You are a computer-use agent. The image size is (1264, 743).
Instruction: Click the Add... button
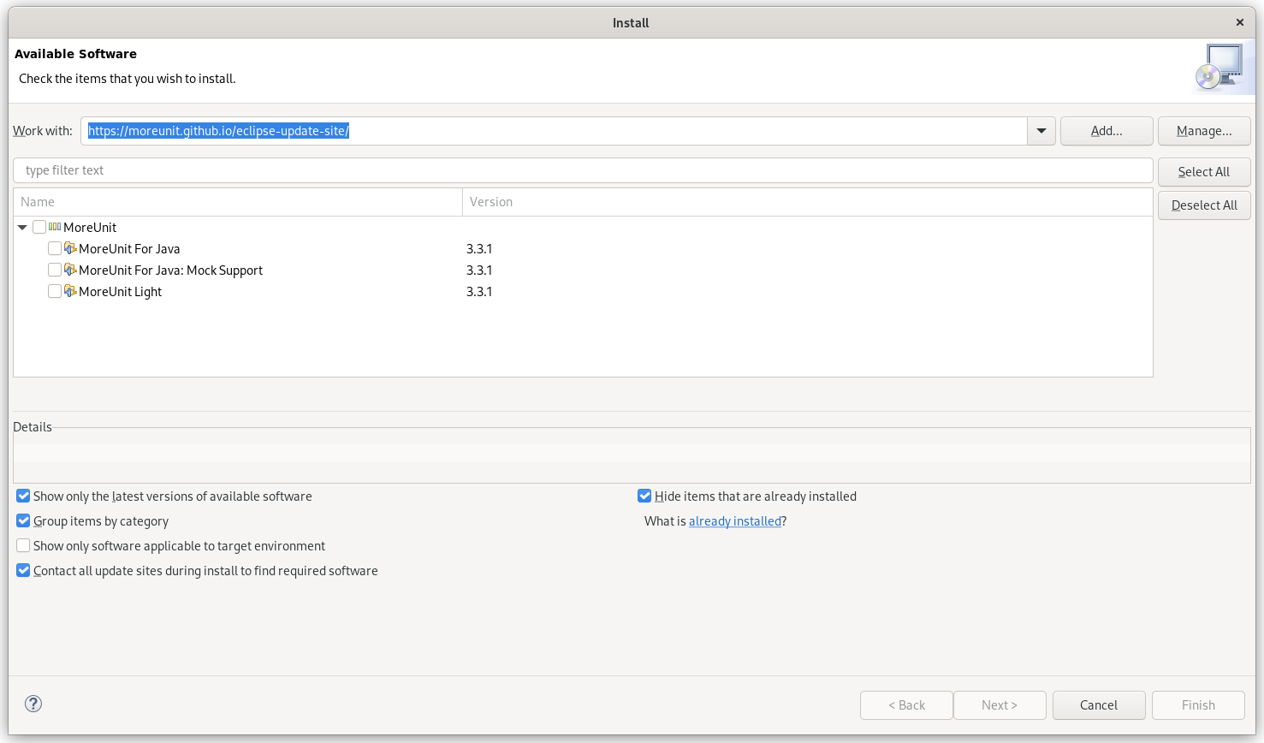1107,131
